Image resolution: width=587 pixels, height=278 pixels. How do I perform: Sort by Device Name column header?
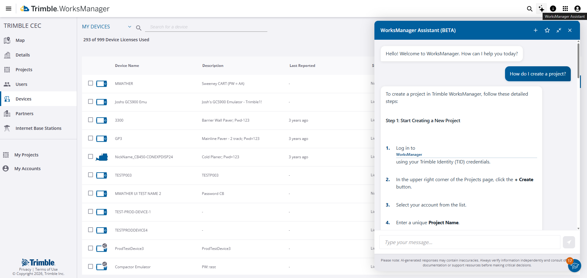point(127,66)
